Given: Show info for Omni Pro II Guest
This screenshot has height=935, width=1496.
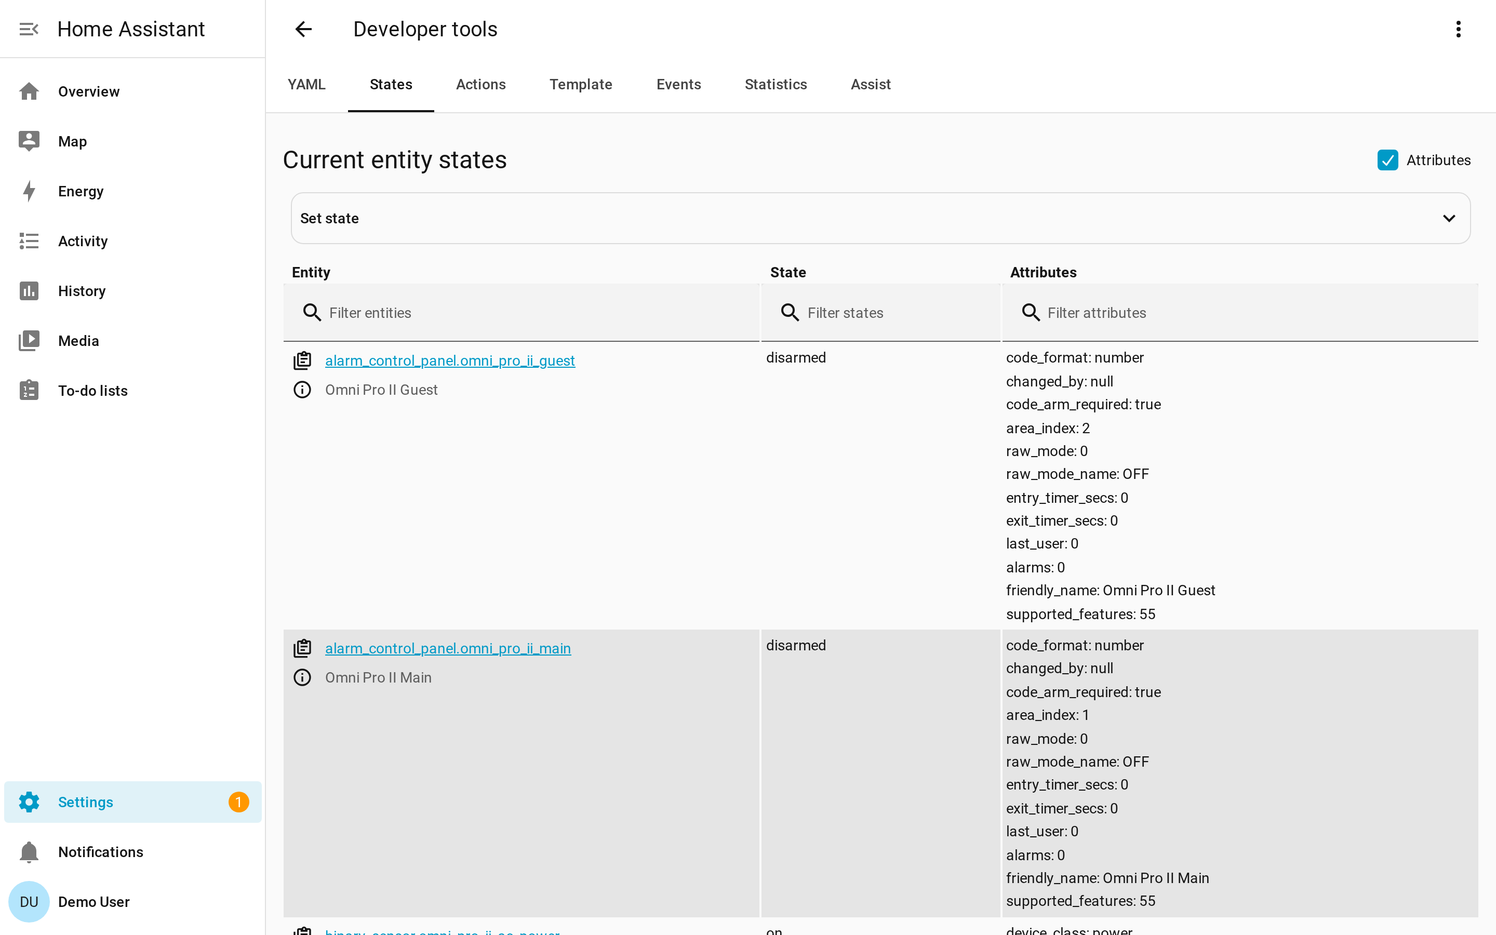Looking at the screenshot, I should pyautogui.click(x=302, y=390).
